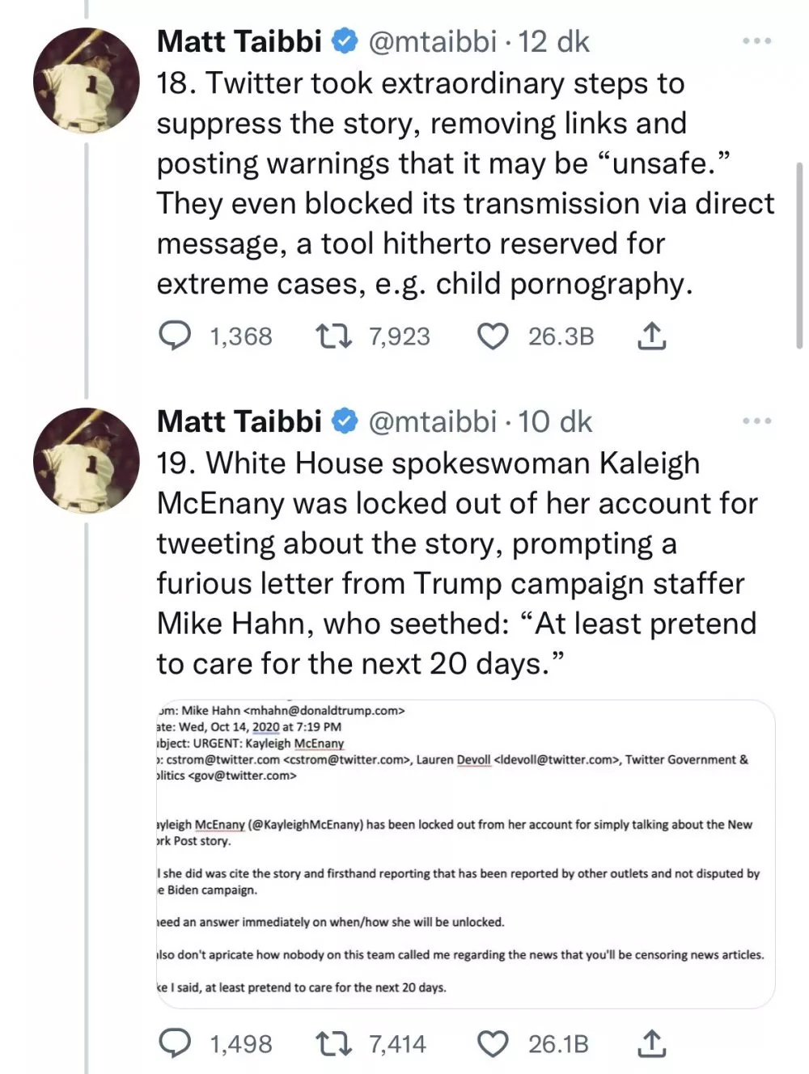
Task: Click Matt Taibbi name on tweet 18
Action: click(239, 40)
